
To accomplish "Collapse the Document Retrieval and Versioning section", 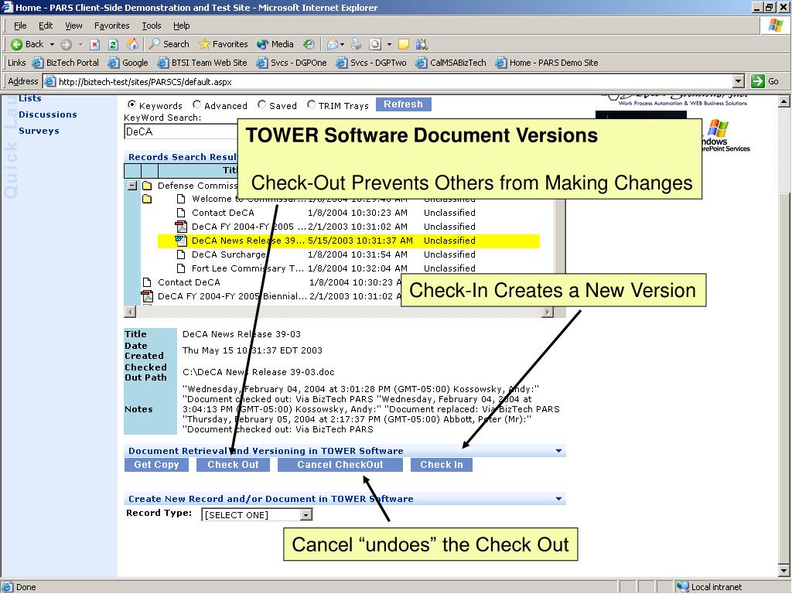I will [x=558, y=451].
